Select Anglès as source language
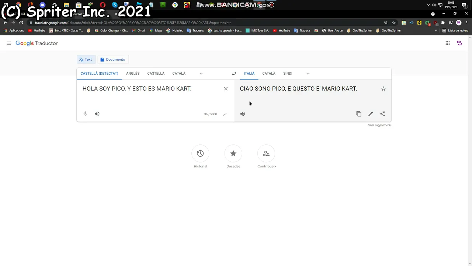Image resolution: width=472 pixels, height=266 pixels. 133,74
